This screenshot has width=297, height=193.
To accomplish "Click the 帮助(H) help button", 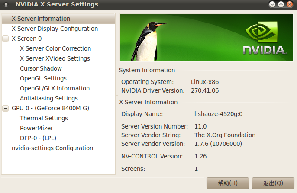I will click(228, 183).
